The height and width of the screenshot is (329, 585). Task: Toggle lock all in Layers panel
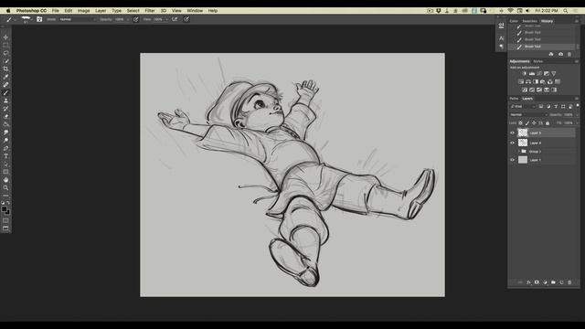click(x=548, y=122)
